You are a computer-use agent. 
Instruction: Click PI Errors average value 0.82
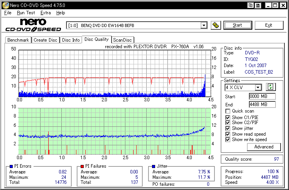[x=63, y=172]
